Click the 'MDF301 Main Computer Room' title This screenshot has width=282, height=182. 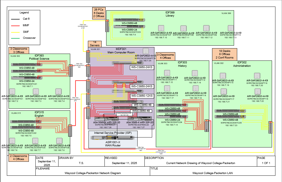121,51
